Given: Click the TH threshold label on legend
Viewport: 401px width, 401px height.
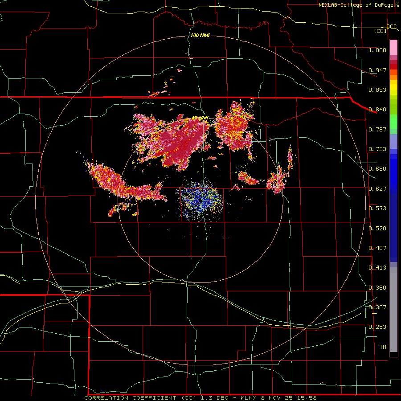Looking at the screenshot, I should point(383,347).
